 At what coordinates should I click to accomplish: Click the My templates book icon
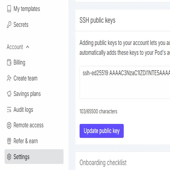9,9
